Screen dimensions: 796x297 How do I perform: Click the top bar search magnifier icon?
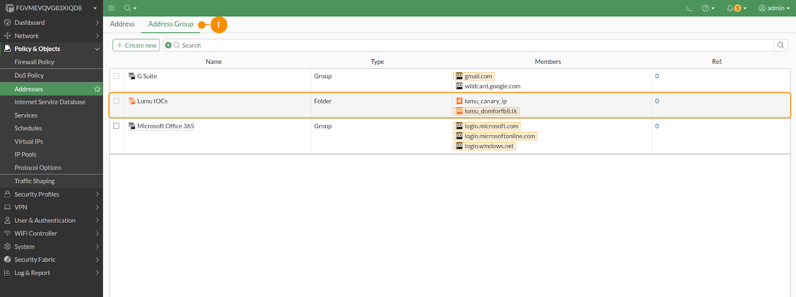point(128,8)
